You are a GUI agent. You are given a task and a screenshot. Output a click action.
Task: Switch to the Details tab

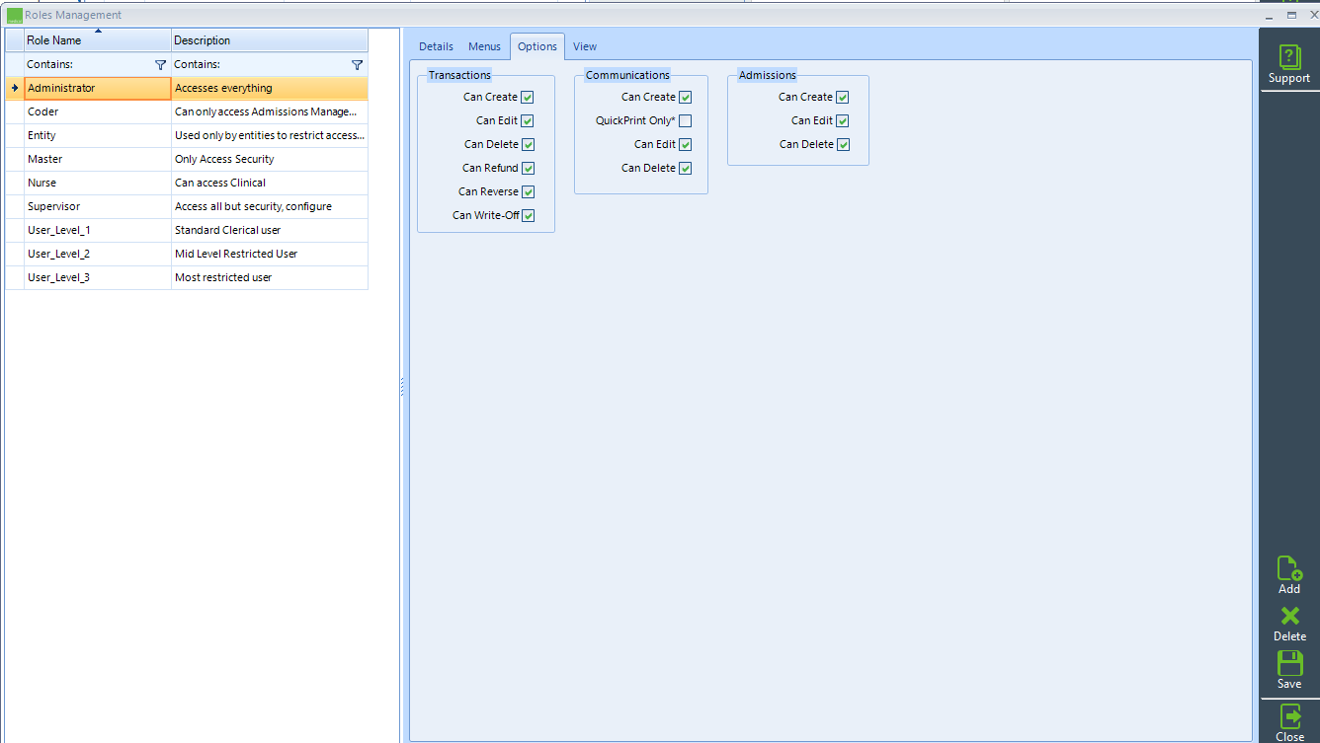pos(436,46)
